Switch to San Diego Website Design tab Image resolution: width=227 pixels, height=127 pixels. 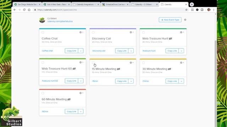tap(27, 5)
